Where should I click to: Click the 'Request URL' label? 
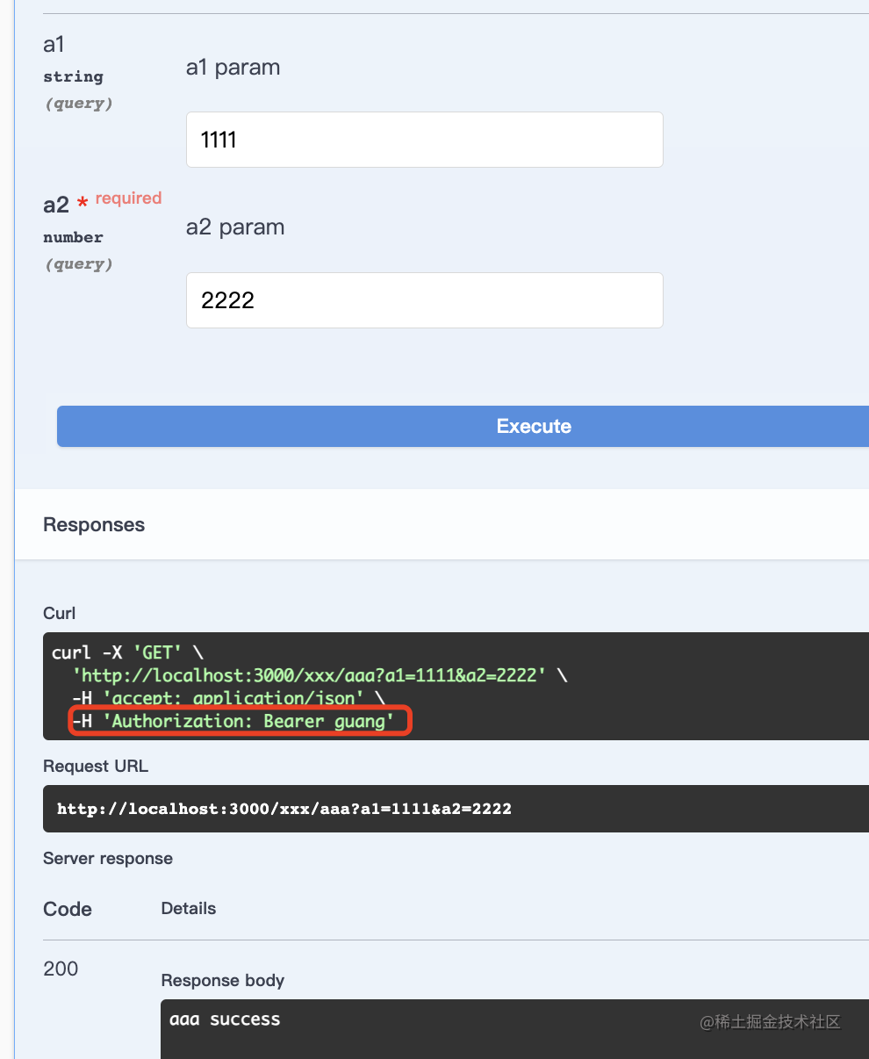96,767
